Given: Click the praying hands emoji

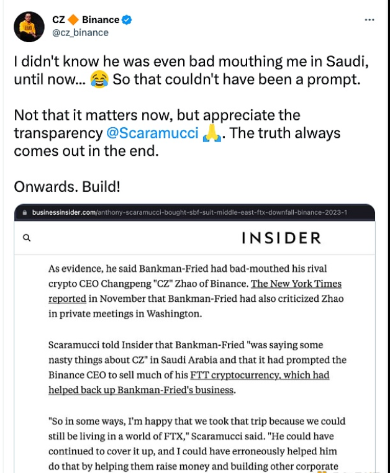Looking at the screenshot, I should click(212, 133).
